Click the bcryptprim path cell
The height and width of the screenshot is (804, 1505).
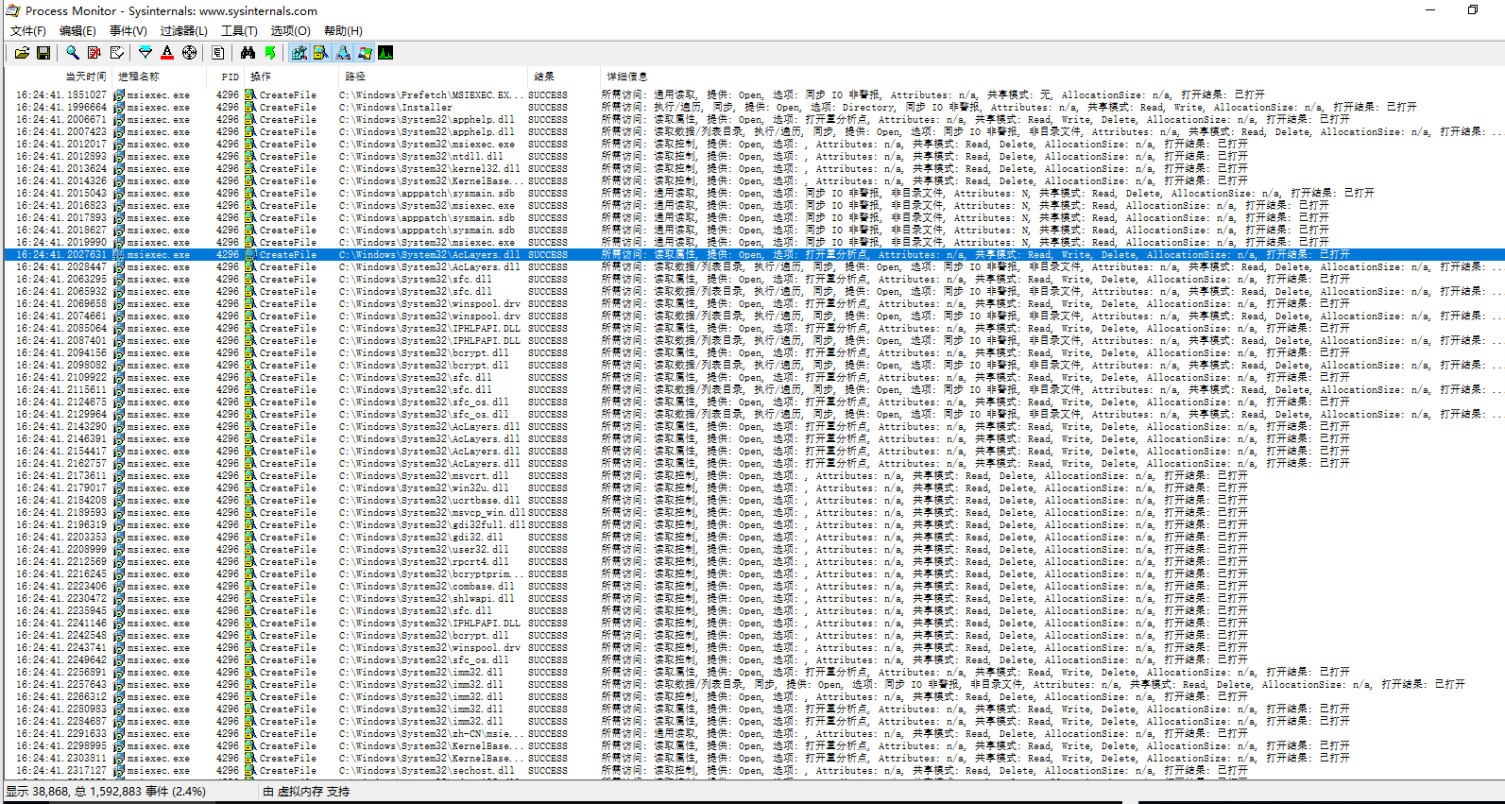(x=433, y=573)
